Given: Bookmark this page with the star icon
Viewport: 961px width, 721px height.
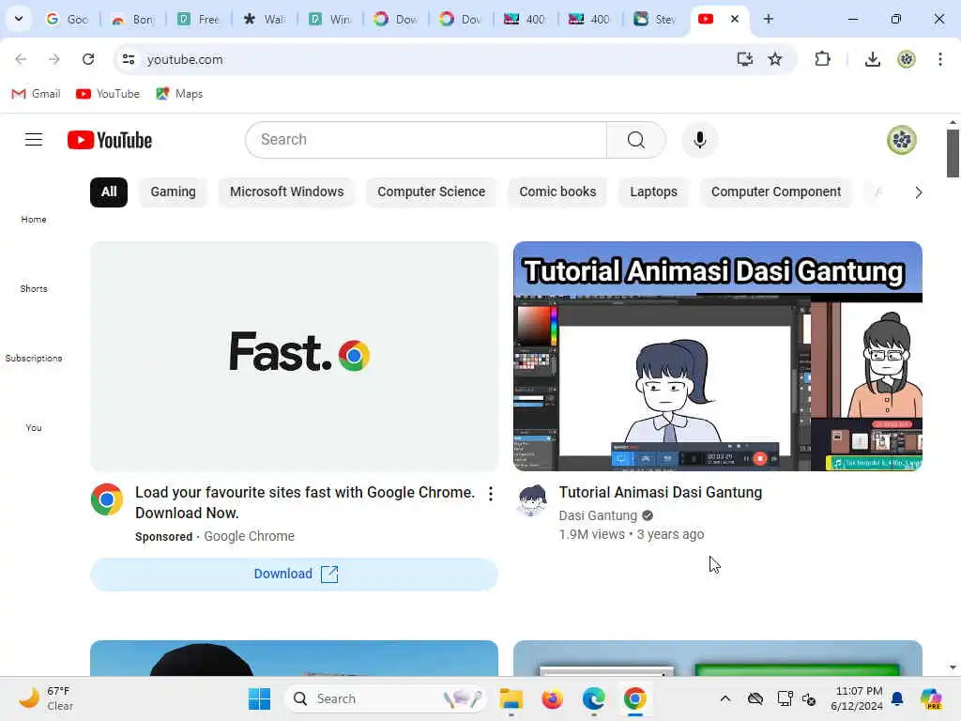Looking at the screenshot, I should tap(775, 59).
